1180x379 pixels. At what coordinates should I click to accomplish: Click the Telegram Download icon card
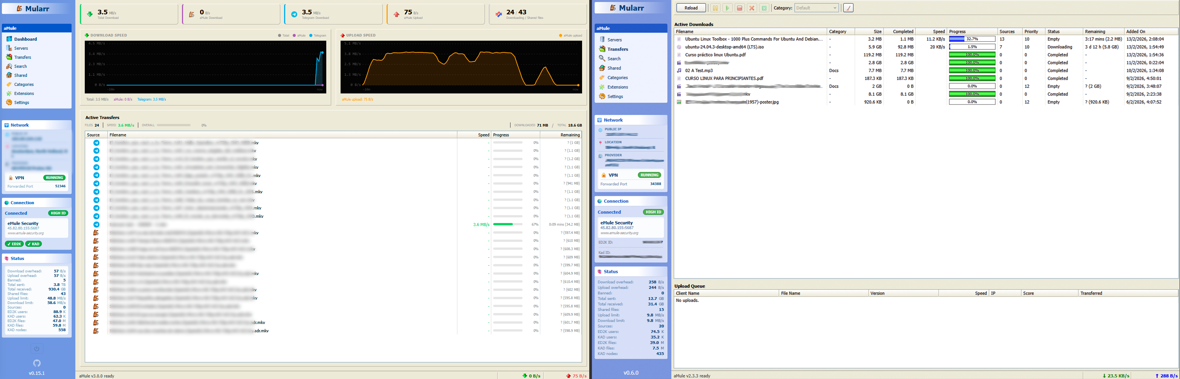click(294, 14)
